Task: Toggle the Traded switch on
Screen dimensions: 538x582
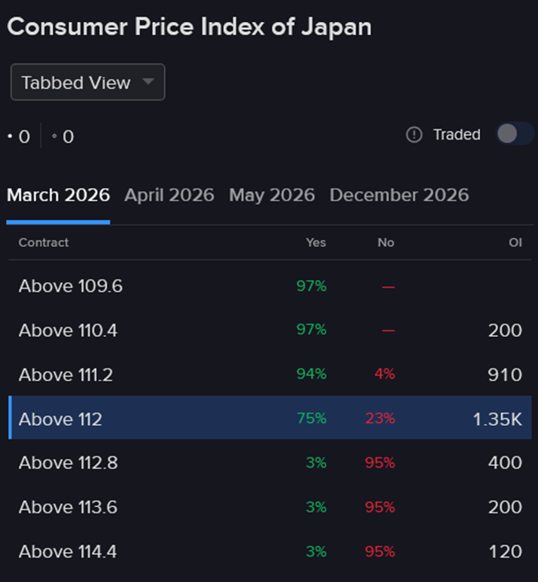Action: (x=514, y=134)
